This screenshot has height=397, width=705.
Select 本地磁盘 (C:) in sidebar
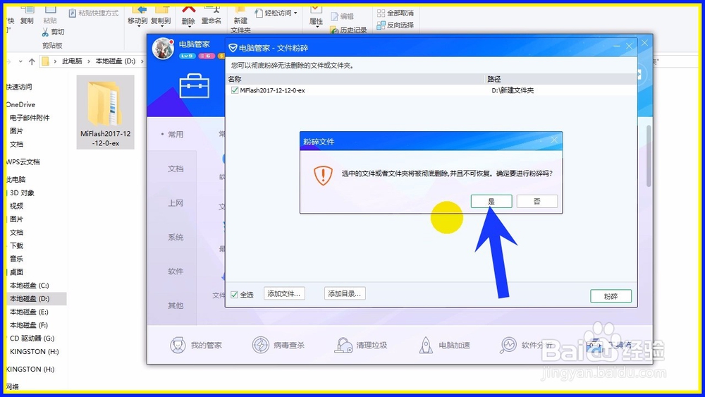click(x=29, y=286)
